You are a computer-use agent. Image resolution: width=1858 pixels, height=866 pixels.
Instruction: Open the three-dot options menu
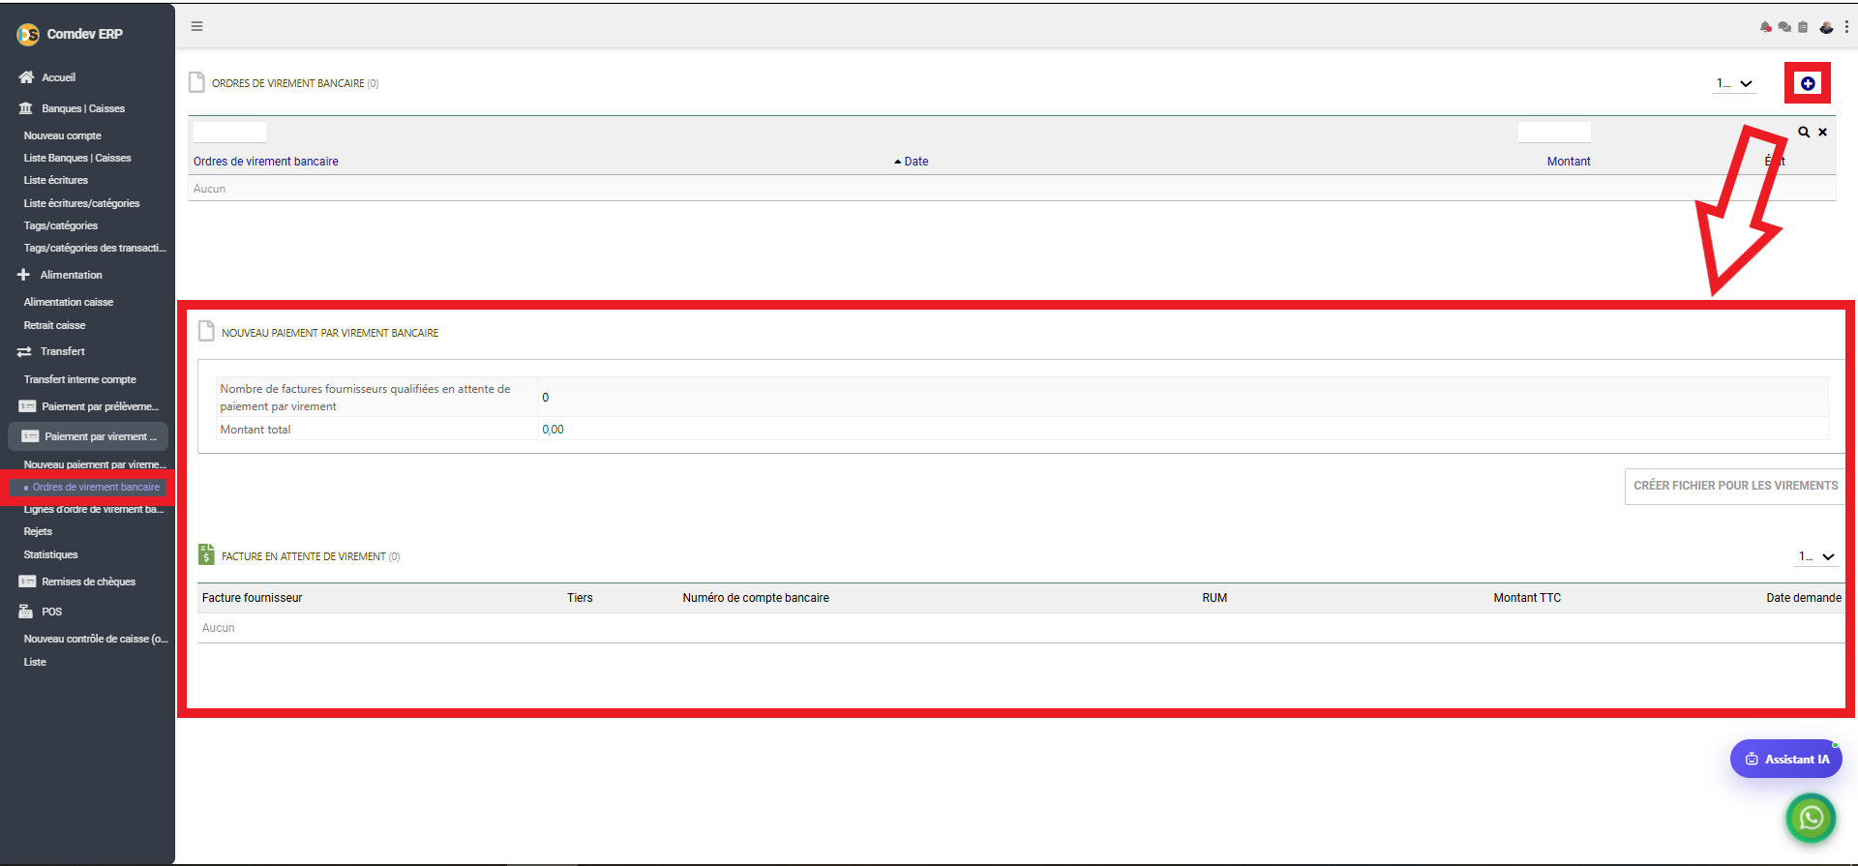pyautogui.click(x=1846, y=27)
